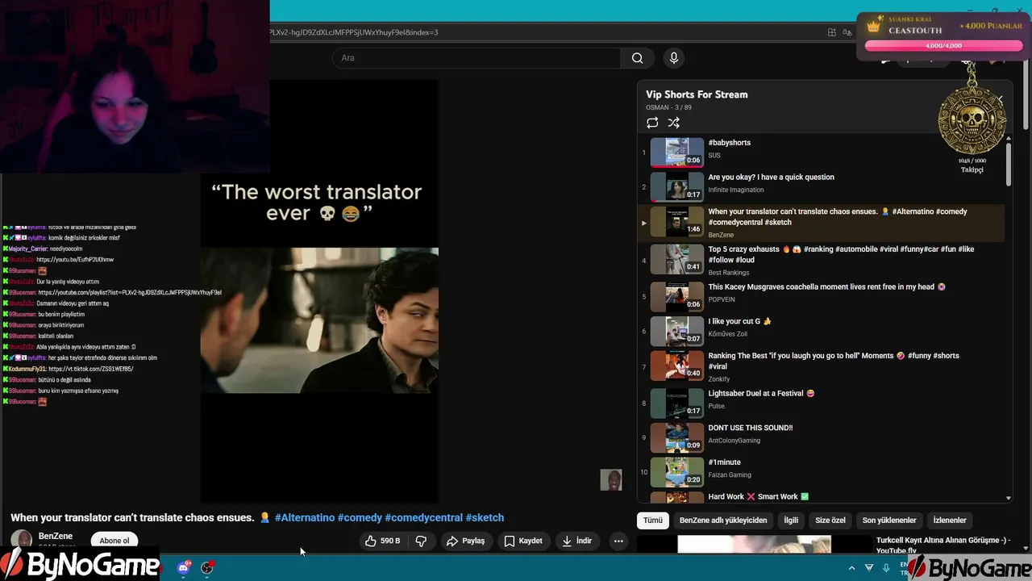The width and height of the screenshot is (1032, 581).
Task: Click the Best Rankings channel name
Action: coord(728,273)
